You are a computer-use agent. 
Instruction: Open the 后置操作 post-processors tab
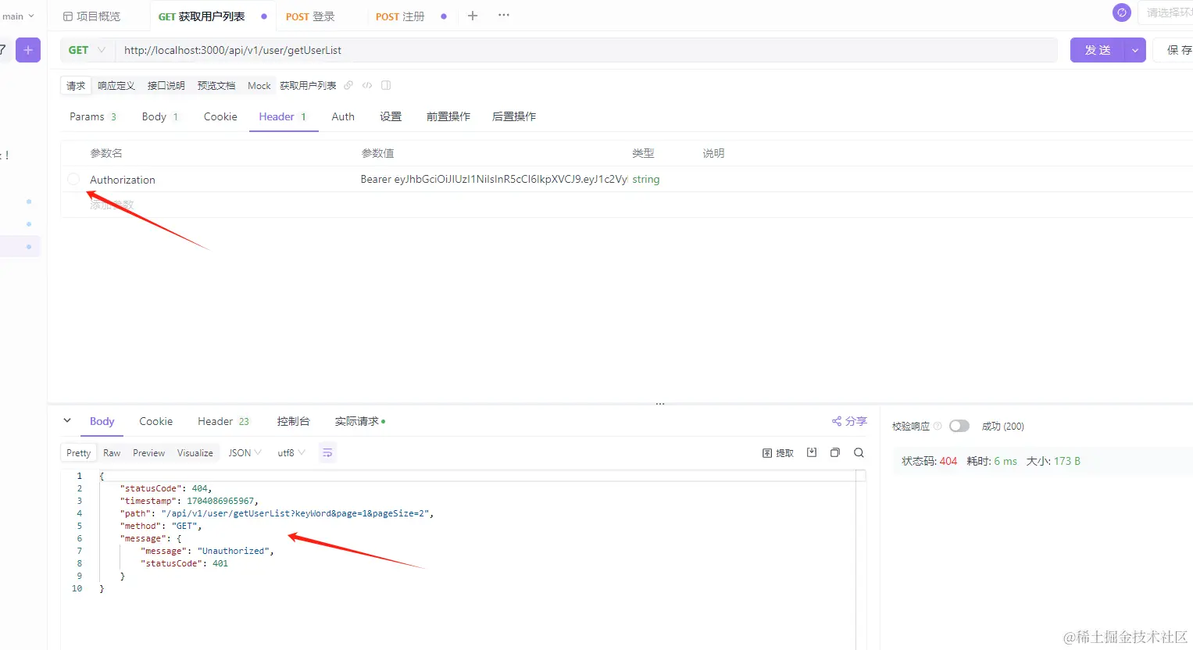pyautogui.click(x=514, y=116)
